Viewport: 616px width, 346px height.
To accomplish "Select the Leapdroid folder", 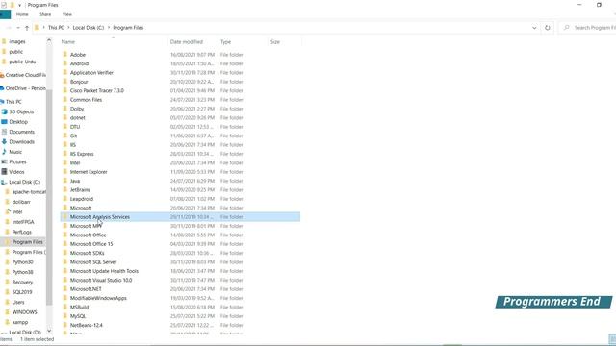I will [x=81, y=199].
